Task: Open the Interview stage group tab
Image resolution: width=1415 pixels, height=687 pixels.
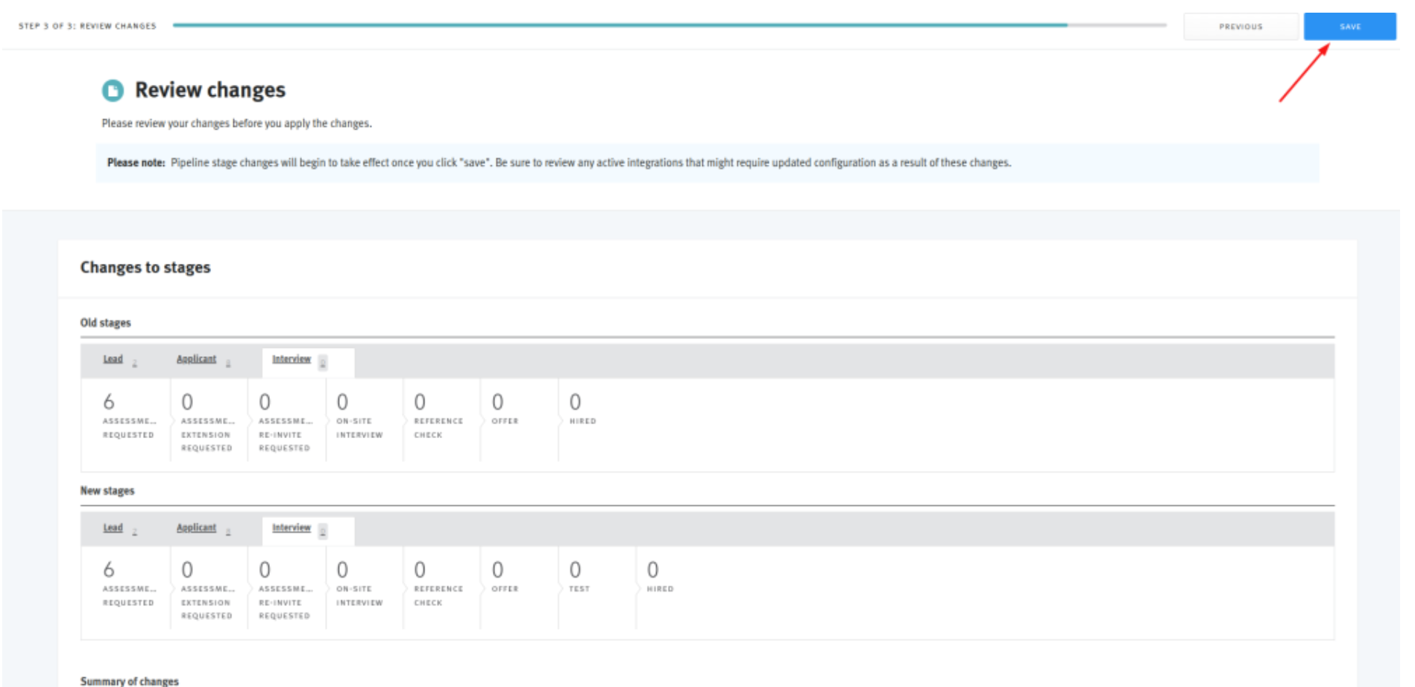Action: click(x=291, y=358)
